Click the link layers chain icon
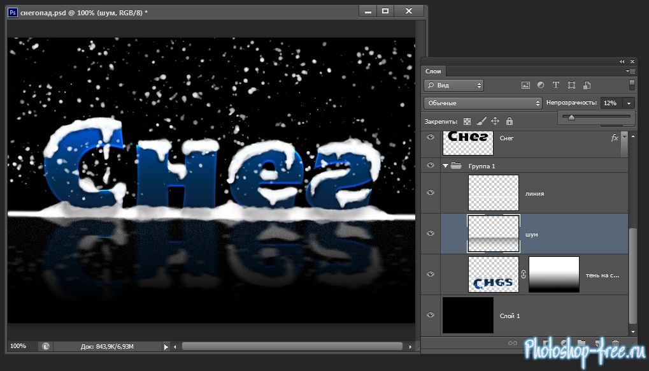This screenshot has height=371, width=649. [x=512, y=343]
